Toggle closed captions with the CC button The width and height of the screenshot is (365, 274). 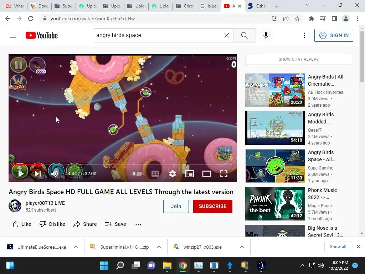pyautogui.click(x=155, y=174)
